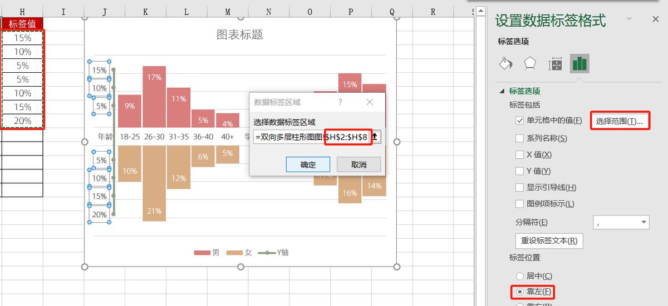This screenshot has height=306, width=668.
Task: Collapse the 标签选项 section triangle
Action: click(502, 91)
